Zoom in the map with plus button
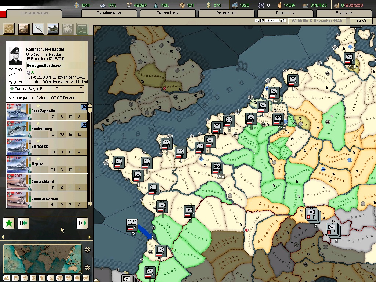The height and width of the screenshot is (282, 376). pyautogui.click(x=87, y=250)
